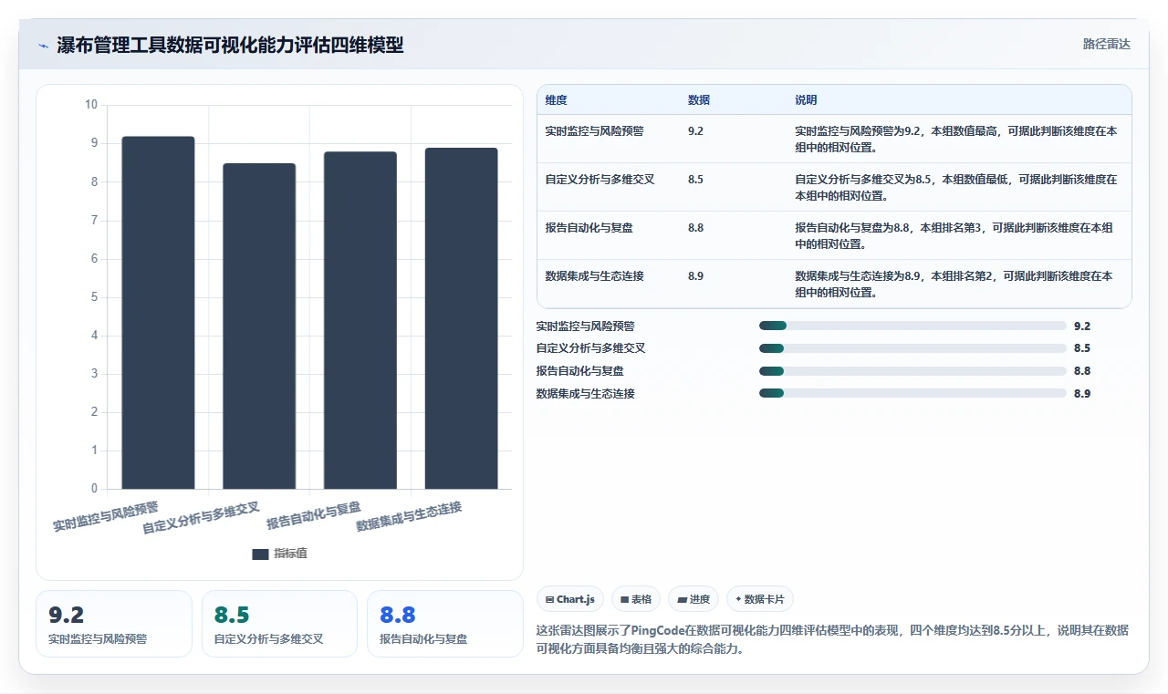This screenshot has width=1168, height=694.
Task: Click the 数据集成与生态连接 bar in chart
Action: pyautogui.click(x=462, y=318)
